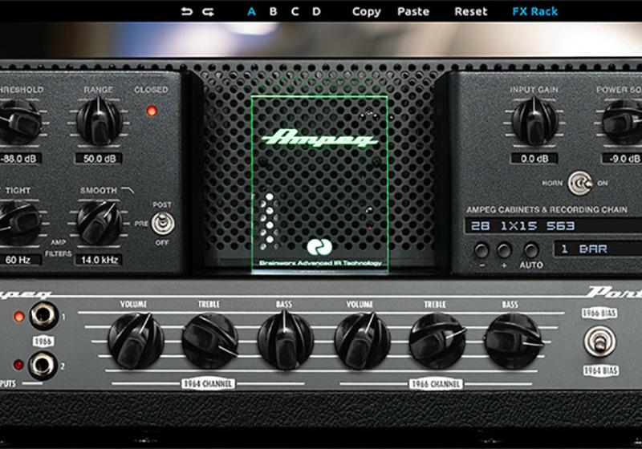
Task: Click the Power Soak knob
Action: pos(623,122)
